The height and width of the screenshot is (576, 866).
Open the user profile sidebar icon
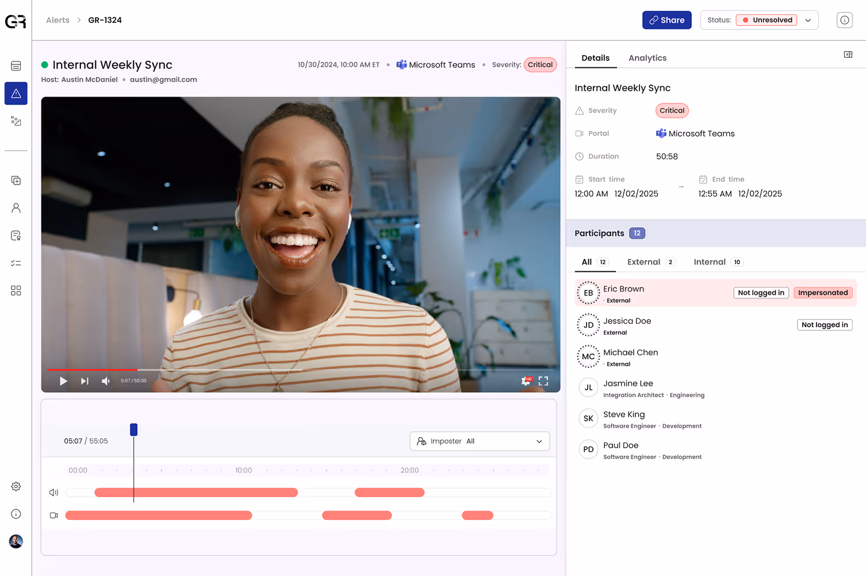tap(16, 208)
